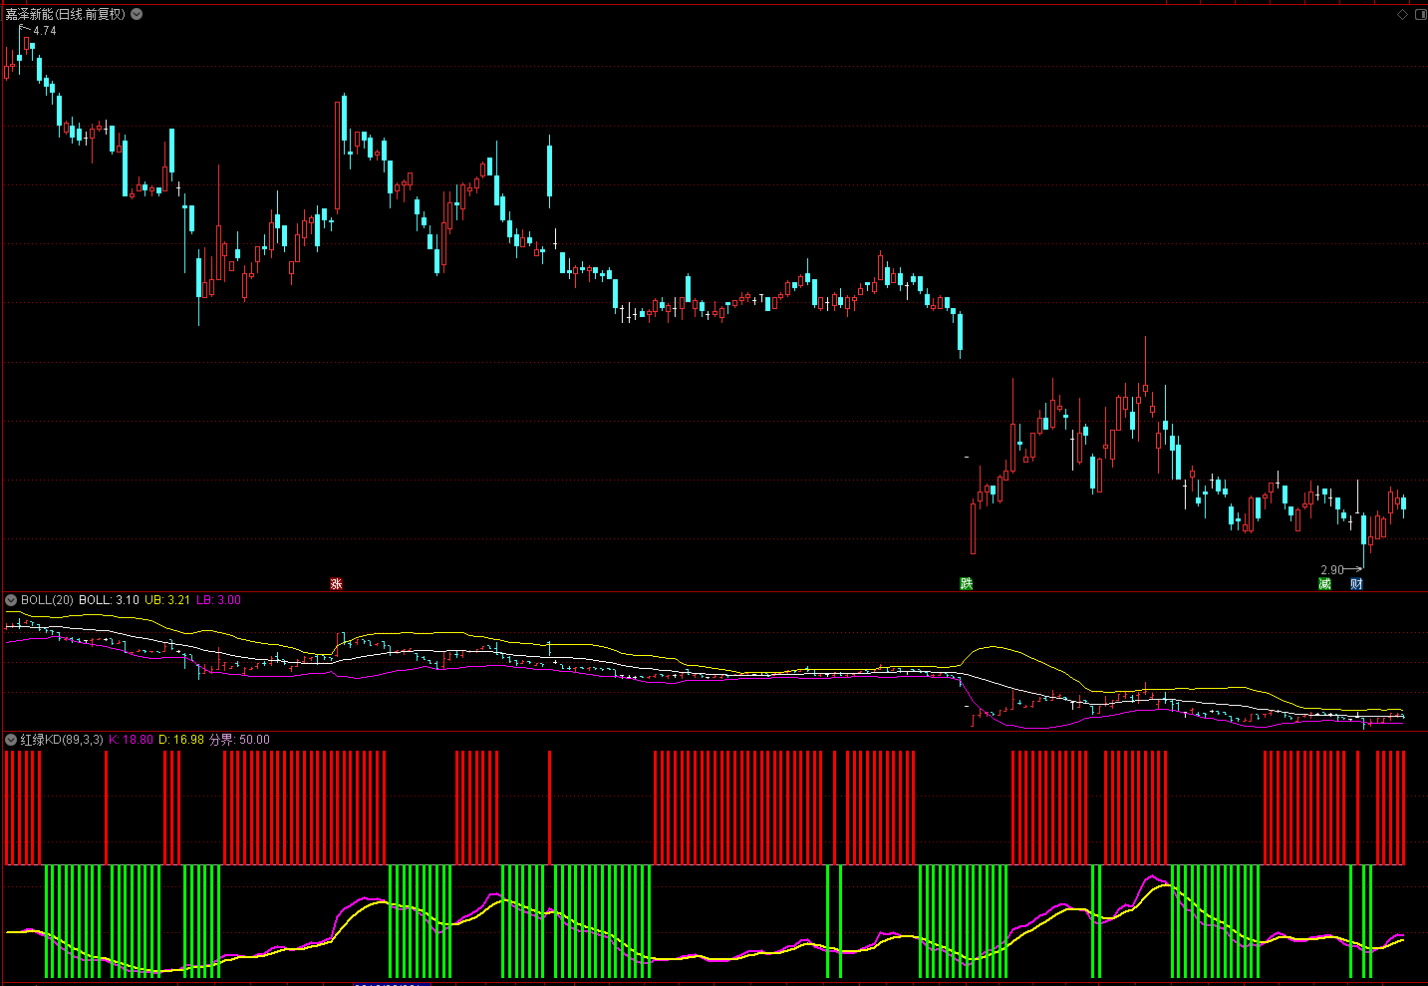Open dropdown beside 嘉泽新能 chart title
The height and width of the screenshot is (986, 1428).
[137, 14]
